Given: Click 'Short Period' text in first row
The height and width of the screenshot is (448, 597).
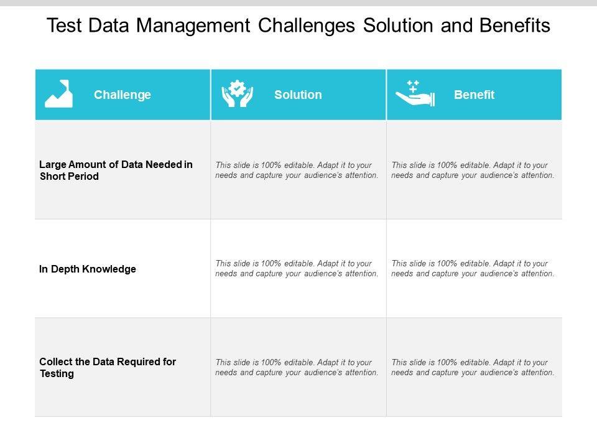Looking at the screenshot, I should coord(69,177).
